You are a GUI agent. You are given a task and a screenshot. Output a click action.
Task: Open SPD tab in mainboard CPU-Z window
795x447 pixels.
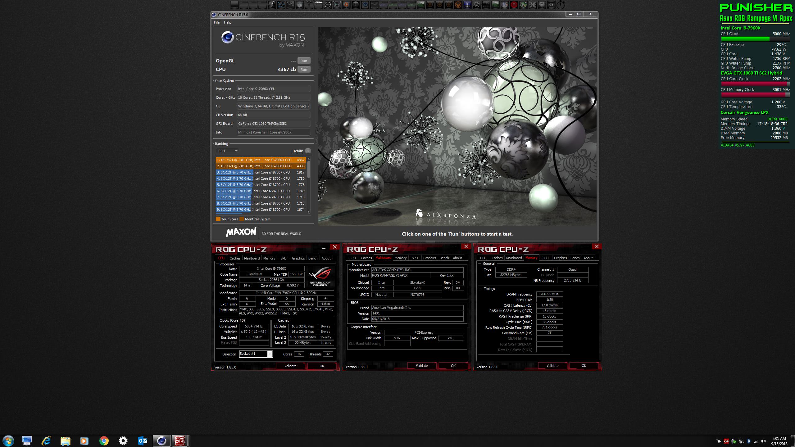pos(415,258)
